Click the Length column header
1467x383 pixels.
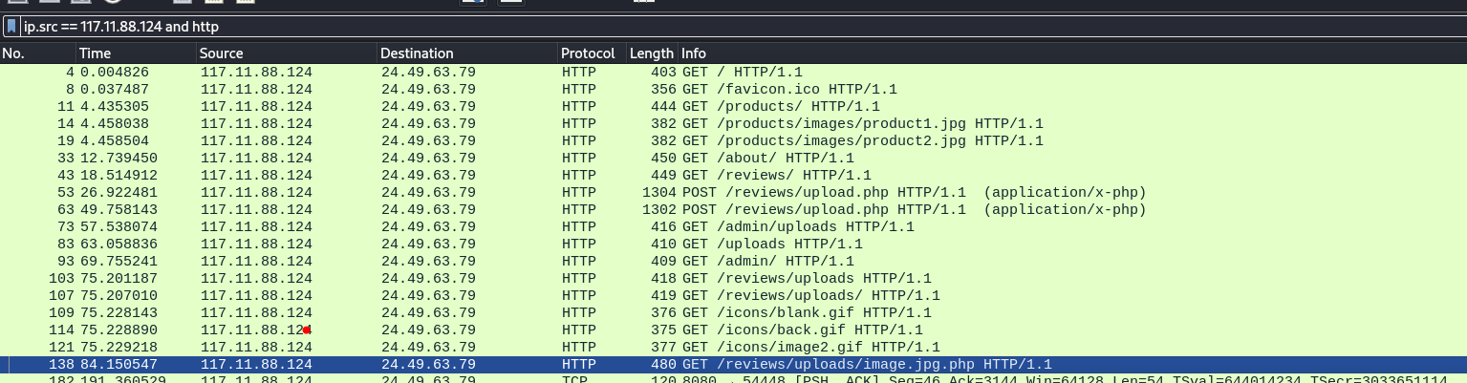(651, 53)
